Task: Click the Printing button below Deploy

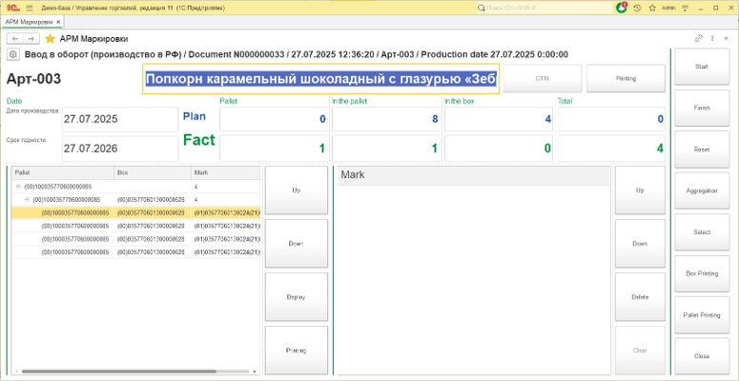Action: click(x=296, y=351)
